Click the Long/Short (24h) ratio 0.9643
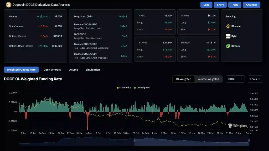Viewport: 269px width, 151px height. (x=123, y=16)
